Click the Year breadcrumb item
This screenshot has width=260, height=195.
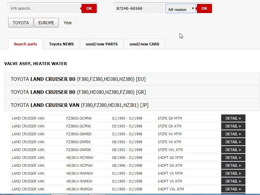(x=68, y=23)
